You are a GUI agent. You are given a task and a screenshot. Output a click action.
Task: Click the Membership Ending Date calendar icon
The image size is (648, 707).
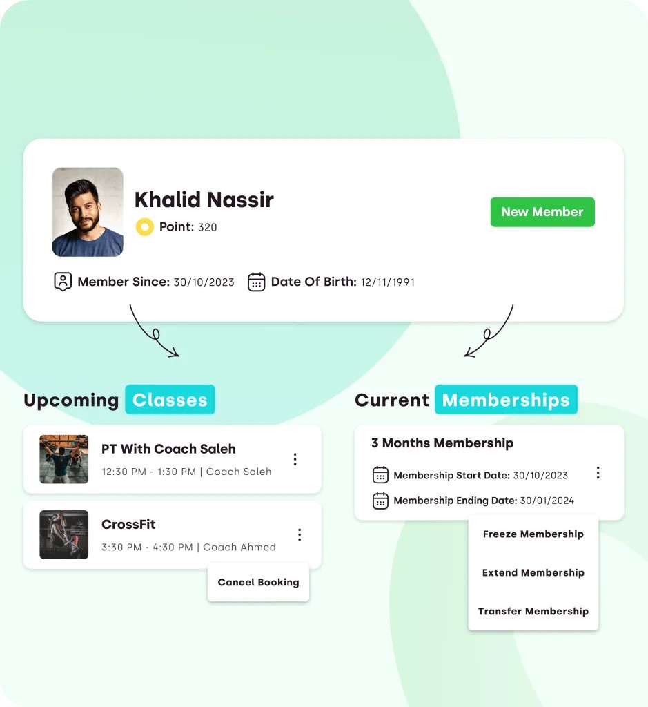point(380,501)
